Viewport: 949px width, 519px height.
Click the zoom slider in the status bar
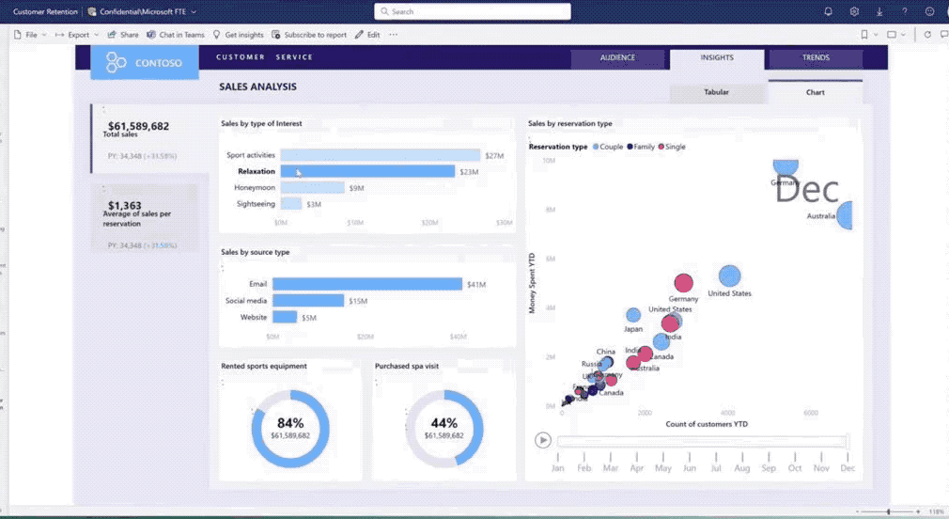tap(888, 511)
